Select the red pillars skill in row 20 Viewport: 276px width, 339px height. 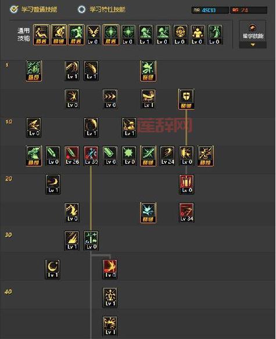[x=187, y=184]
